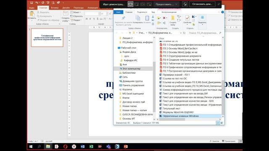Open Opera browser from taskbar
Viewport: 269px width, 151px height.
65,146
